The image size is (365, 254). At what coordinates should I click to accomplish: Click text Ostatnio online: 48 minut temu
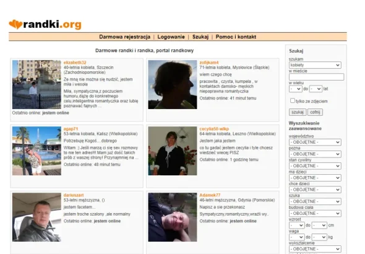(x=92, y=165)
